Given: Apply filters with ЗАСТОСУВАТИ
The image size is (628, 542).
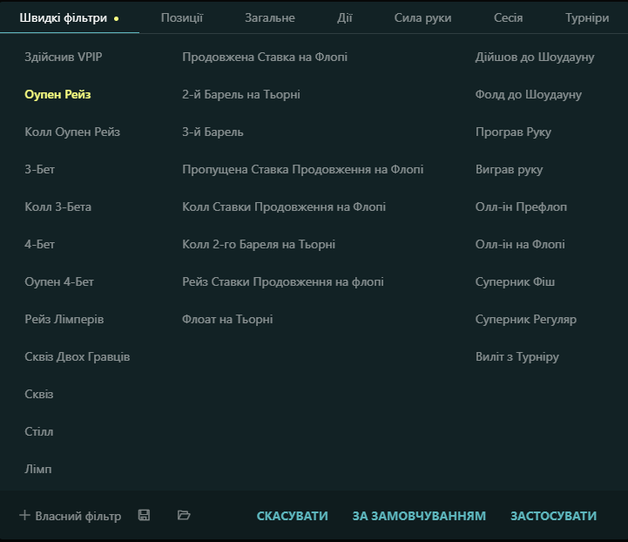Looking at the screenshot, I should [553, 516].
